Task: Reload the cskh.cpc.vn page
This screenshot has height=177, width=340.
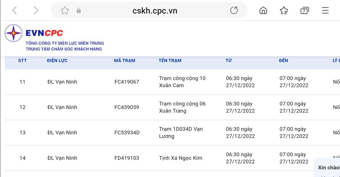Action: coord(234,11)
